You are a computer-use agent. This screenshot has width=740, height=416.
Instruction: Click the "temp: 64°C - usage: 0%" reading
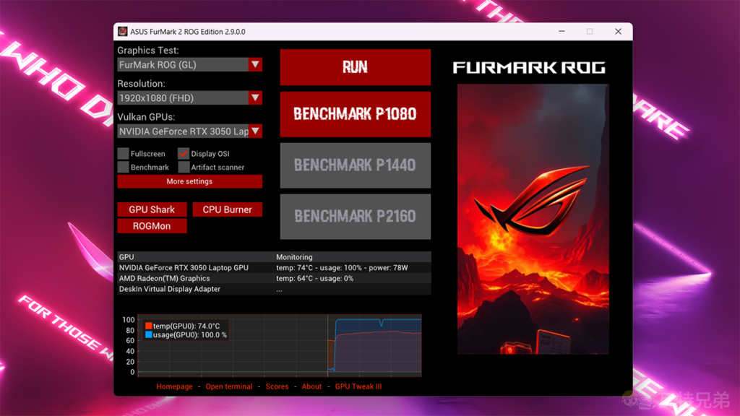coord(315,279)
